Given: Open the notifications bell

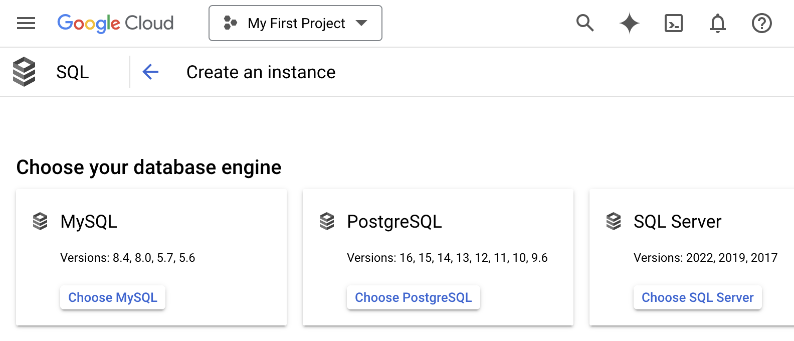Looking at the screenshot, I should [718, 23].
